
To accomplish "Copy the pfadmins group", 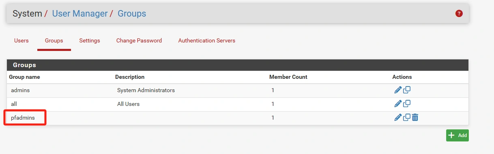I will (x=407, y=118).
